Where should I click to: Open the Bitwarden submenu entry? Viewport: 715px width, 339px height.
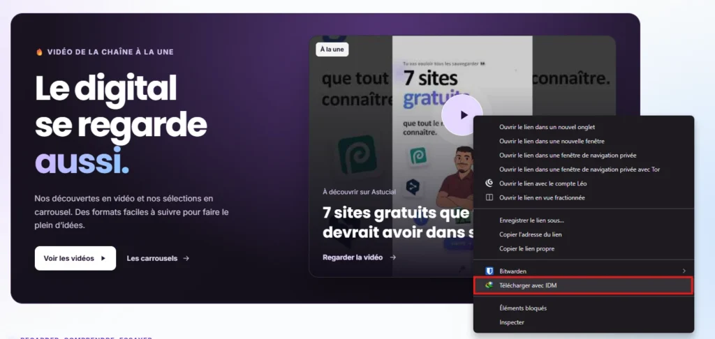click(x=583, y=271)
